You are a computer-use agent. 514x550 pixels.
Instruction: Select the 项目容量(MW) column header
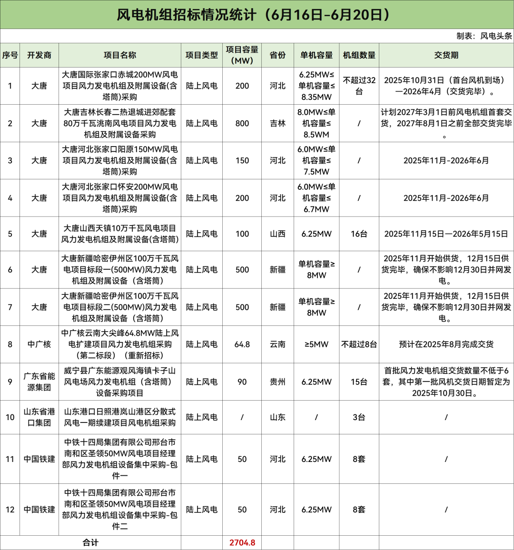point(242,55)
